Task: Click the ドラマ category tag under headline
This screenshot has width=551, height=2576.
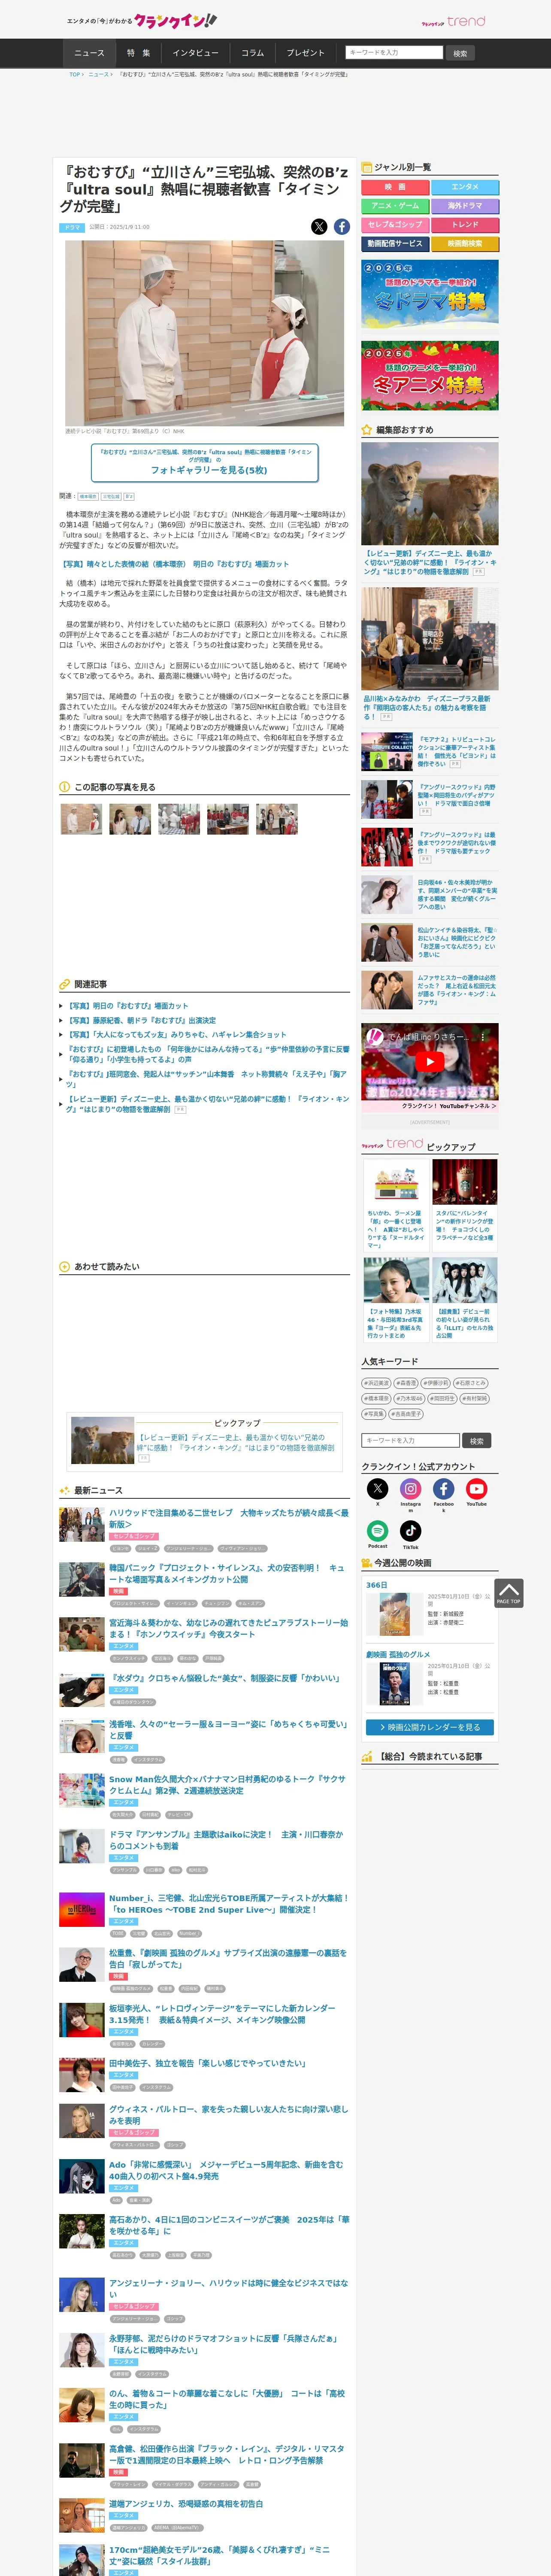Action: tap(72, 227)
